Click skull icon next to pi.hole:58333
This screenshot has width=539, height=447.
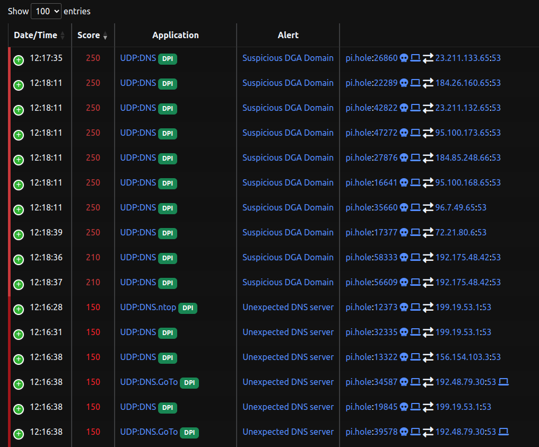[x=404, y=257]
